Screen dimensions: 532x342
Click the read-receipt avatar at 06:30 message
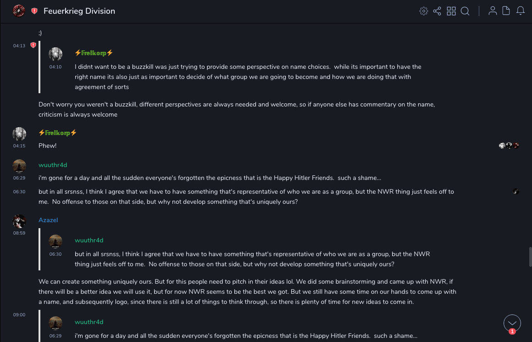pos(516,191)
